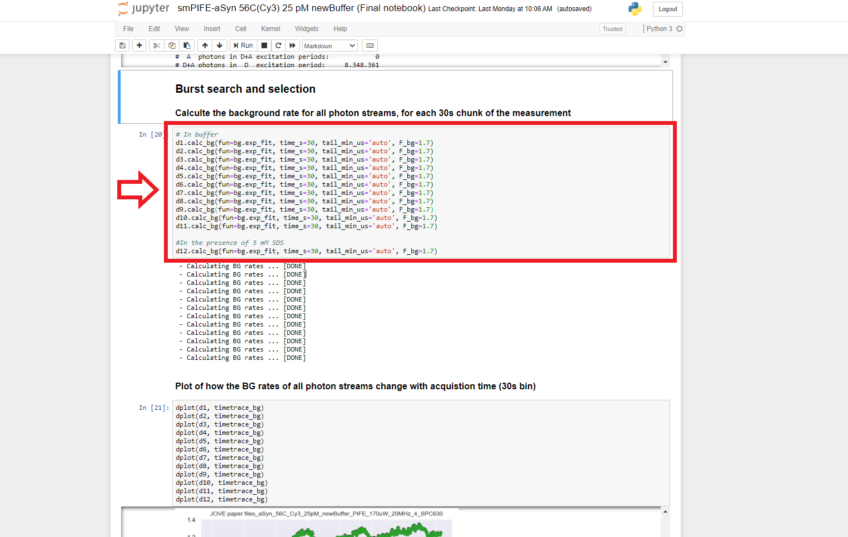Place cursor in the d5.calc_bg code line
The width and height of the screenshot is (848, 537).
[305, 176]
